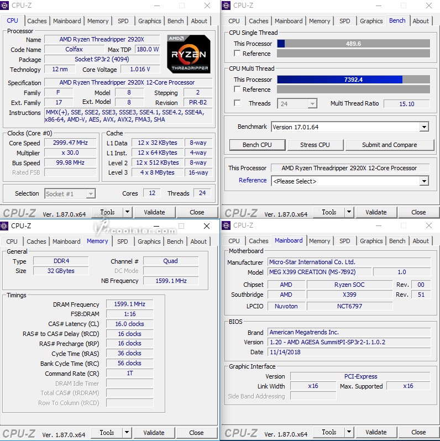Open Bench tab in Mainboard window
This screenshot has width=440, height=441.
point(397,241)
